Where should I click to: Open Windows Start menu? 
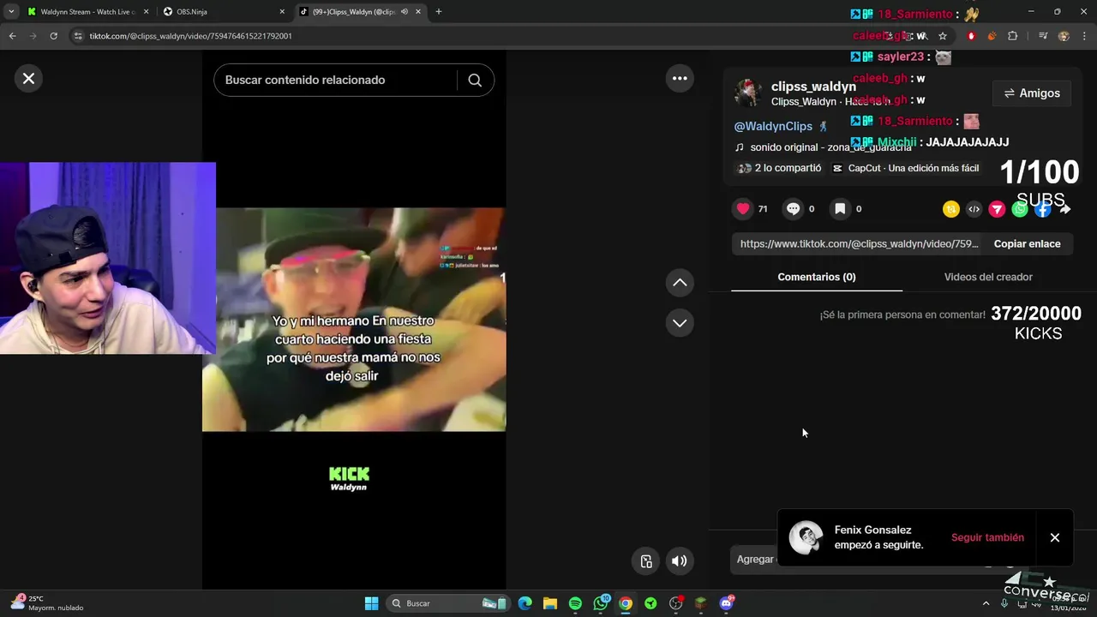371,603
